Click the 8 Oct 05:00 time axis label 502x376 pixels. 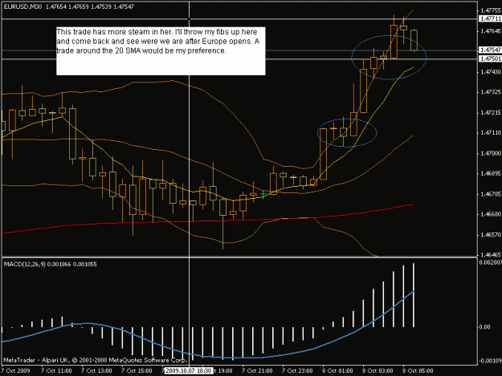coord(418,370)
